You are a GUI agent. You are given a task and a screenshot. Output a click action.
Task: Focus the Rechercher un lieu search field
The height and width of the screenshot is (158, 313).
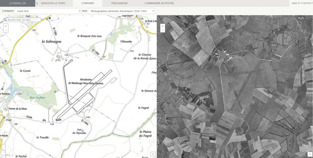(23, 20)
